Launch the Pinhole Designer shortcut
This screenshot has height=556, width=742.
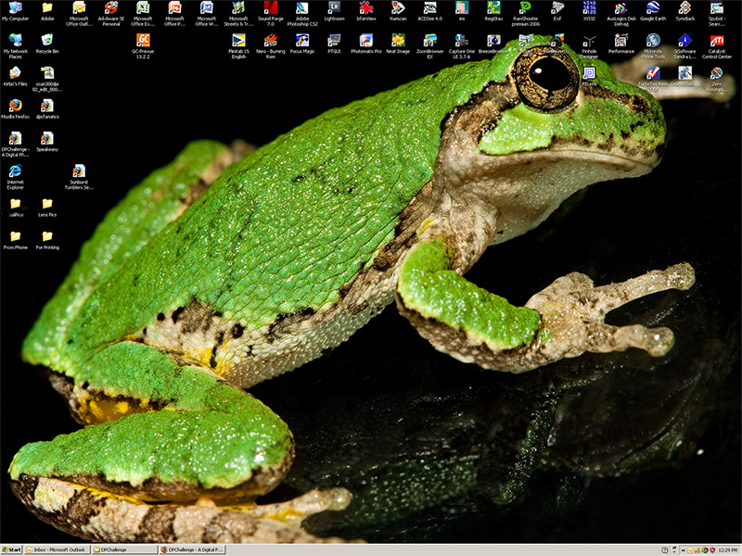[x=589, y=45]
